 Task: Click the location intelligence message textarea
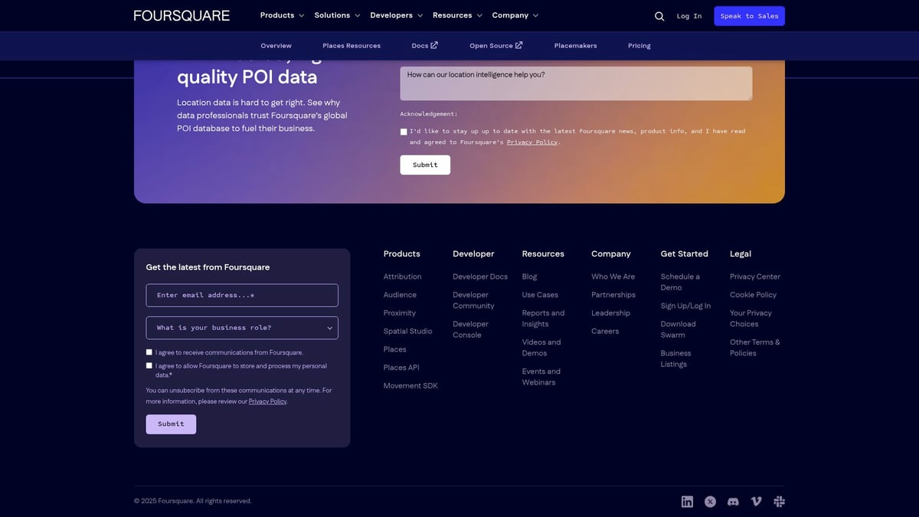576,83
